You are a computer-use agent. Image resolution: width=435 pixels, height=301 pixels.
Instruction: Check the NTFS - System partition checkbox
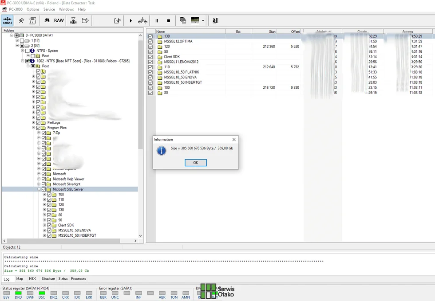pos(27,51)
